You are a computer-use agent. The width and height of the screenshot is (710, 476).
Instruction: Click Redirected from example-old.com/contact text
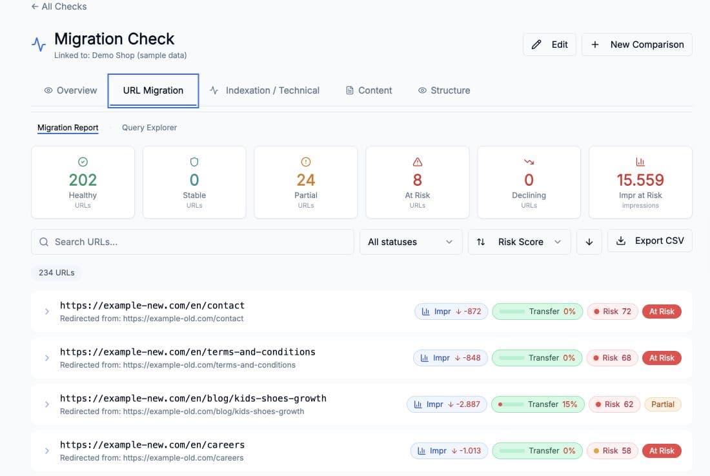point(152,319)
